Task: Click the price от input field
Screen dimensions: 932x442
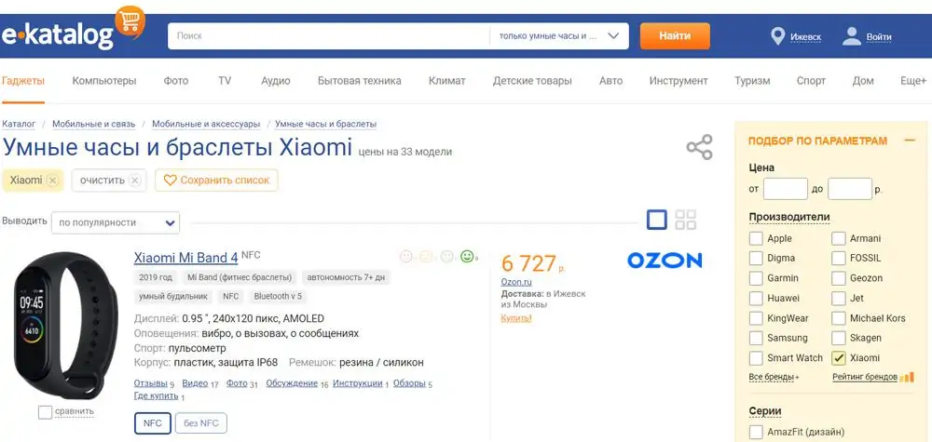Action: (x=785, y=189)
